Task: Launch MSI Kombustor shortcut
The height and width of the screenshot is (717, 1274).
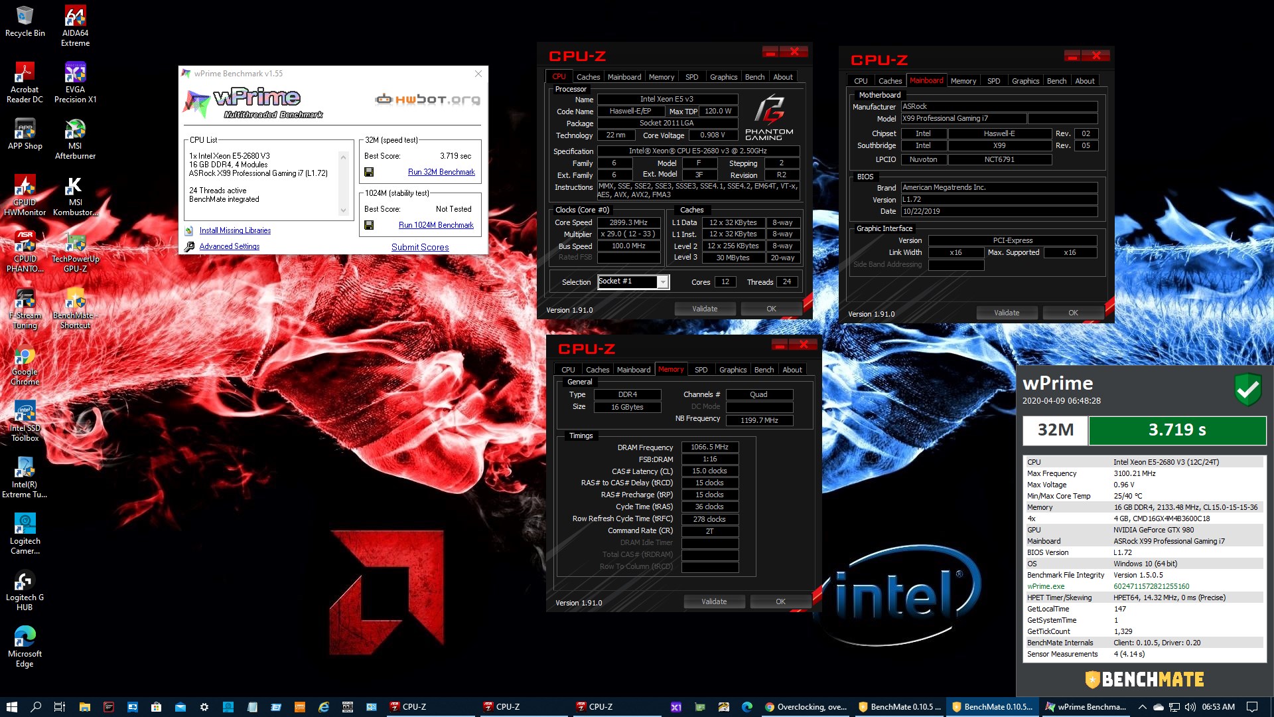Action: pyautogui.click(x=75, y=195)
